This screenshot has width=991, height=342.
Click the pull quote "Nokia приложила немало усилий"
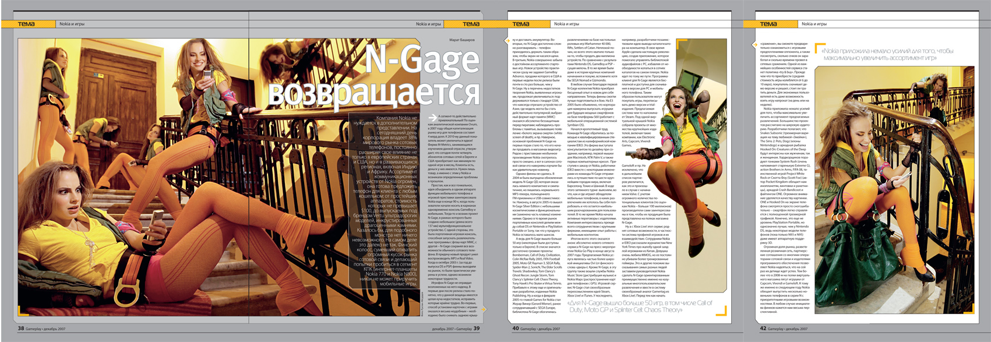coord(887,54)
